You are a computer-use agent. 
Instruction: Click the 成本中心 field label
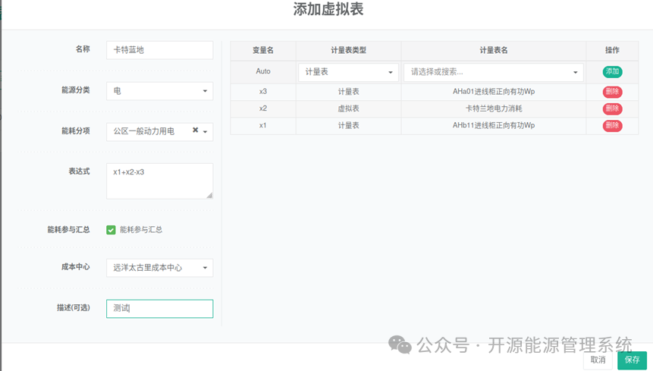tap(75, 267)
